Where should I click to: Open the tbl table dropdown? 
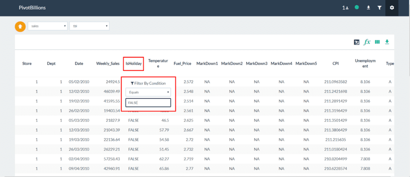pyautogui.click(x=89, y=26)
